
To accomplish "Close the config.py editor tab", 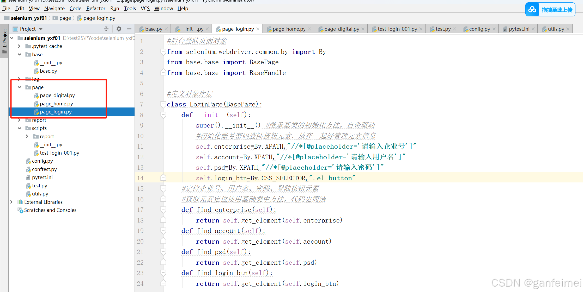I will (494, 29).
